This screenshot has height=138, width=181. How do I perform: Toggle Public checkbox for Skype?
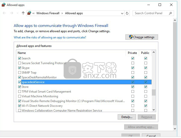point(146,68)
